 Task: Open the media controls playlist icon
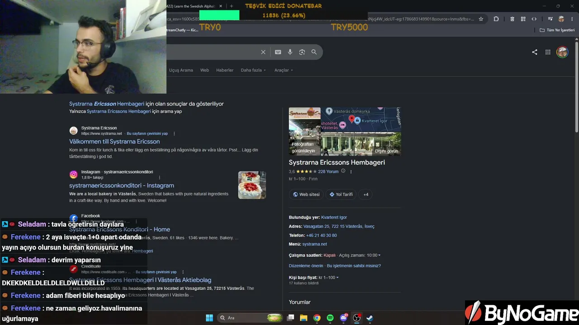point(551,19)
